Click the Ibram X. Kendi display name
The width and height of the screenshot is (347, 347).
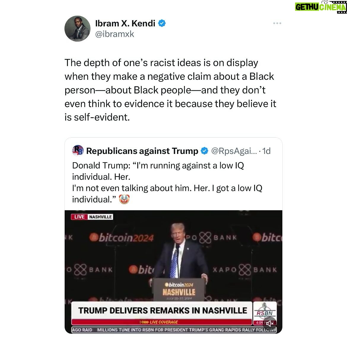coord(125,23)
